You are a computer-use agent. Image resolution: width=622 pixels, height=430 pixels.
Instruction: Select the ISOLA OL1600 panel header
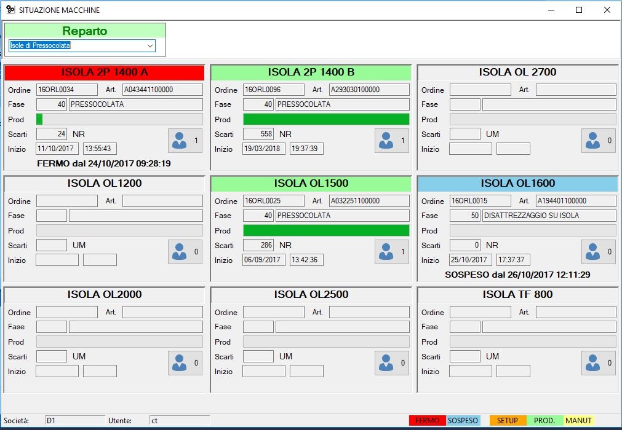pyautogui.click(x=517, y=183)
